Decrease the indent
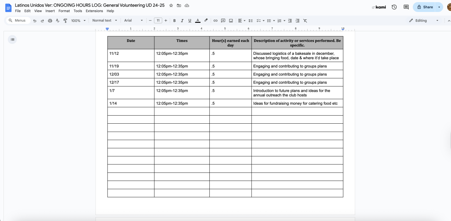The image size is (451, 221). [x=290, y=21]
